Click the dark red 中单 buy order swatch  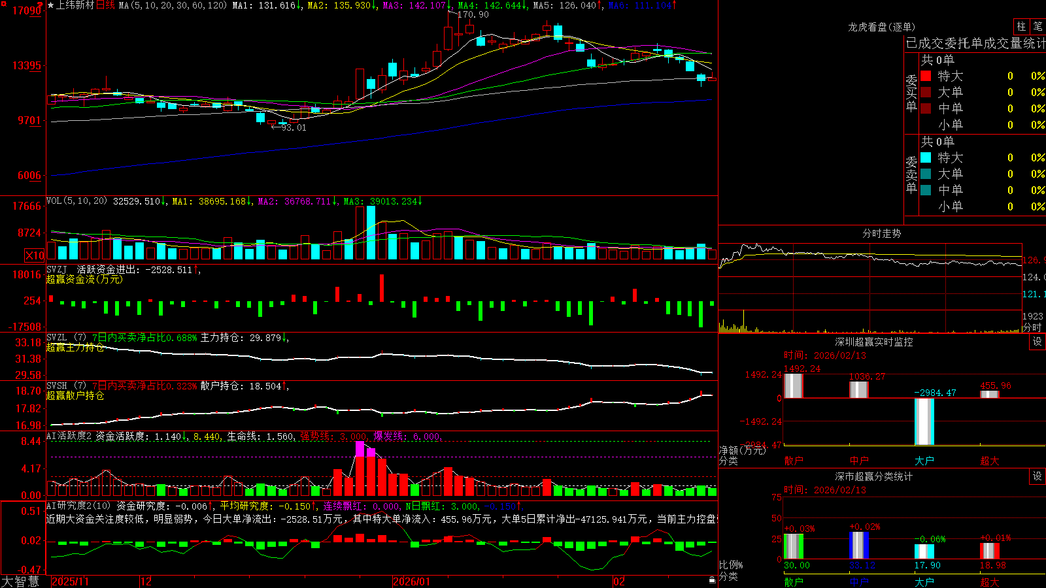[x=926, y=108]
